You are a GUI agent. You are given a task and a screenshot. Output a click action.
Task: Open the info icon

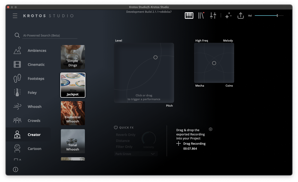16,169
